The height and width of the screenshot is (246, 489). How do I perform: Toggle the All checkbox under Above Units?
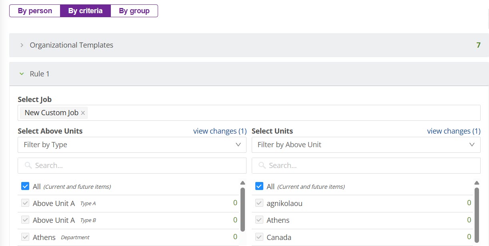(25, 186)
